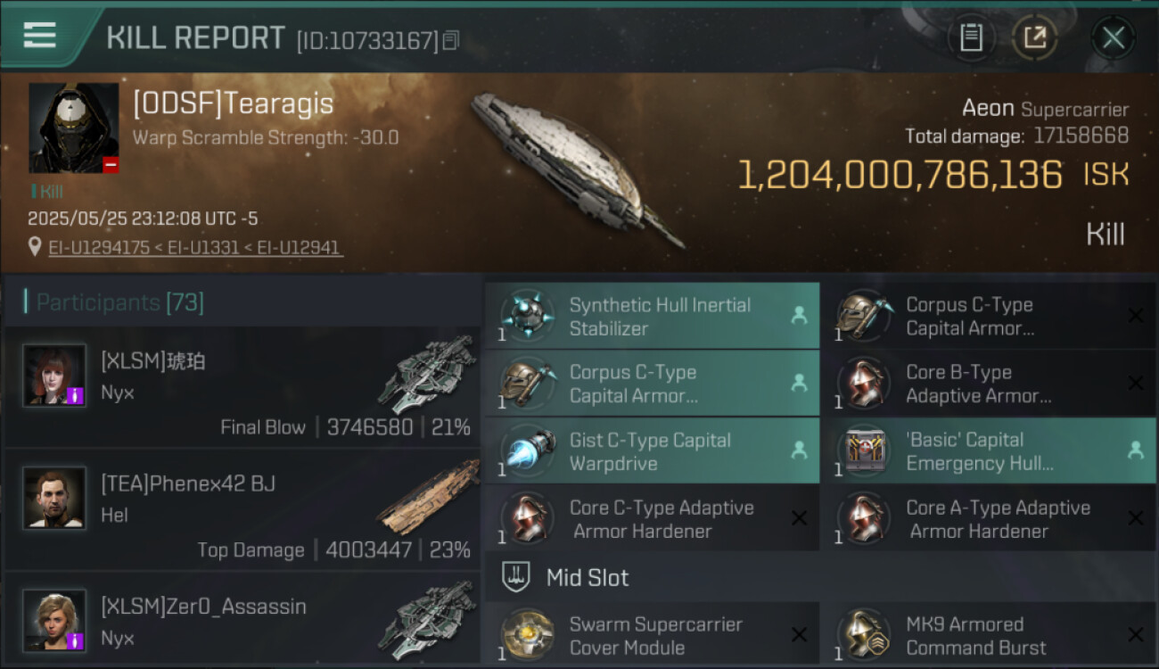Select the Synthetic Hull Inertial Stabilizer item
This screenshot has height=669, width=1159.
[x=652, y=316]
